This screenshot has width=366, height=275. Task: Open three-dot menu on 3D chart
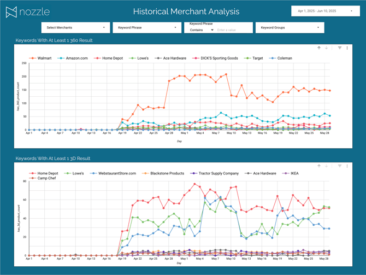(347, 166)
